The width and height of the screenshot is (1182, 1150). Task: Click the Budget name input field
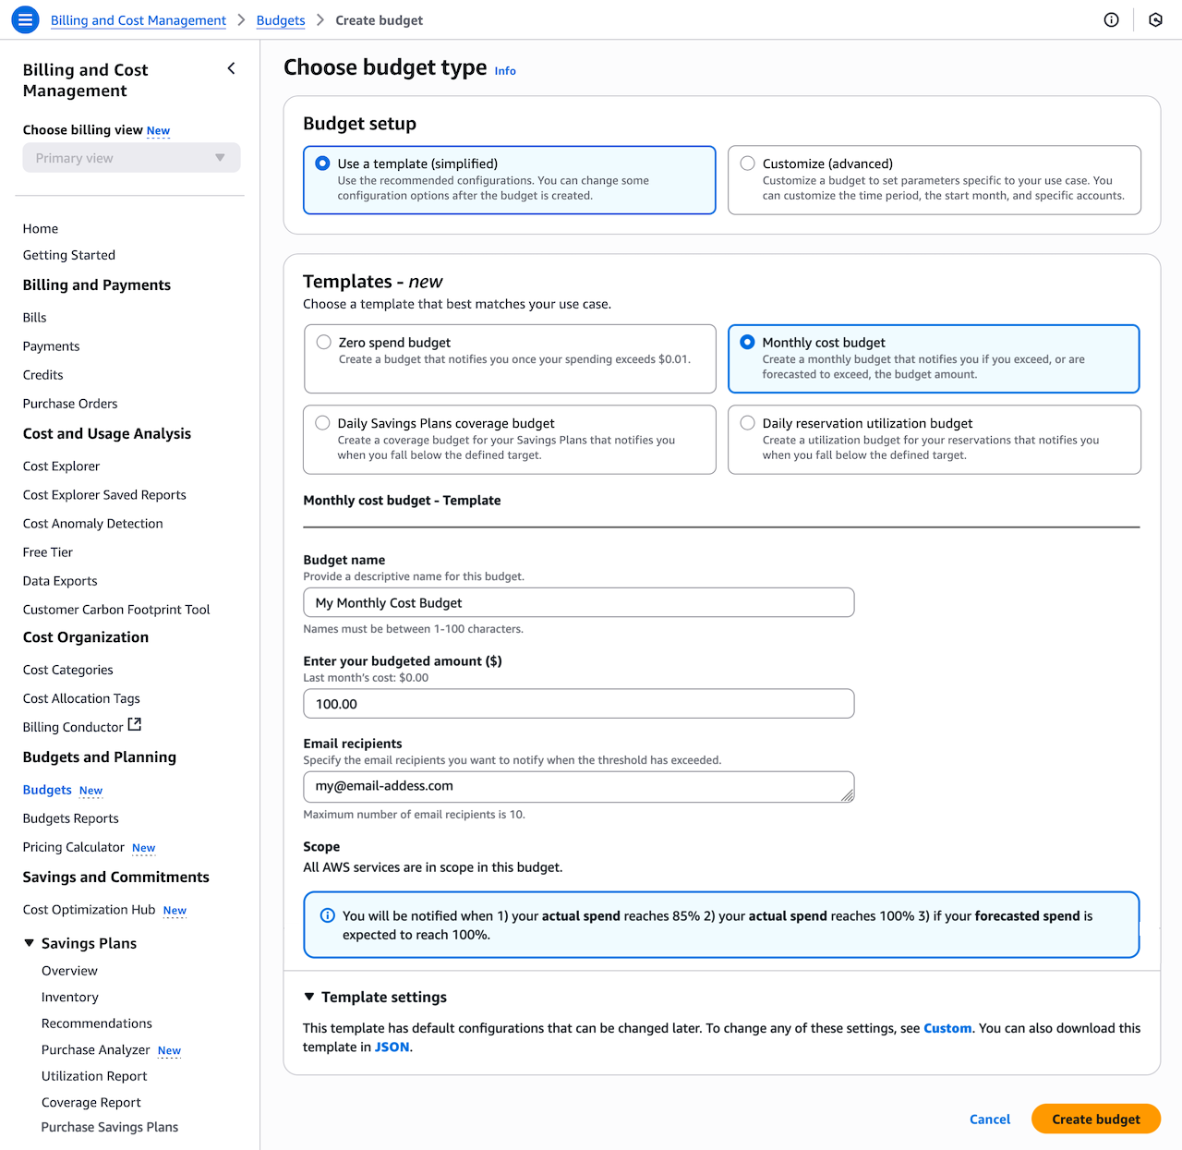point(579,602)
